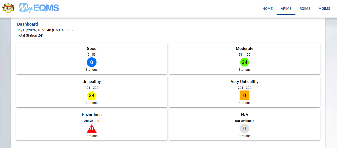Viewport: 337px width, 148px height.
Task: Open the Good 0 - 50 card
Action: (x=92, y=59)
